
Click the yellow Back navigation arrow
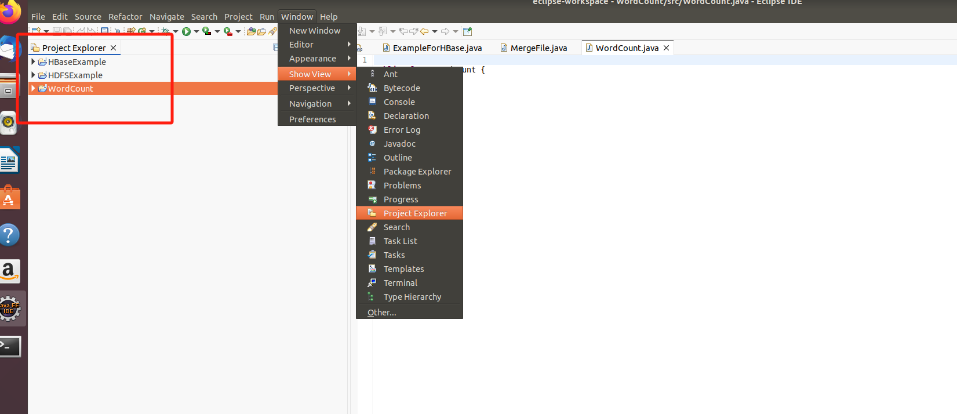point(424,31)
